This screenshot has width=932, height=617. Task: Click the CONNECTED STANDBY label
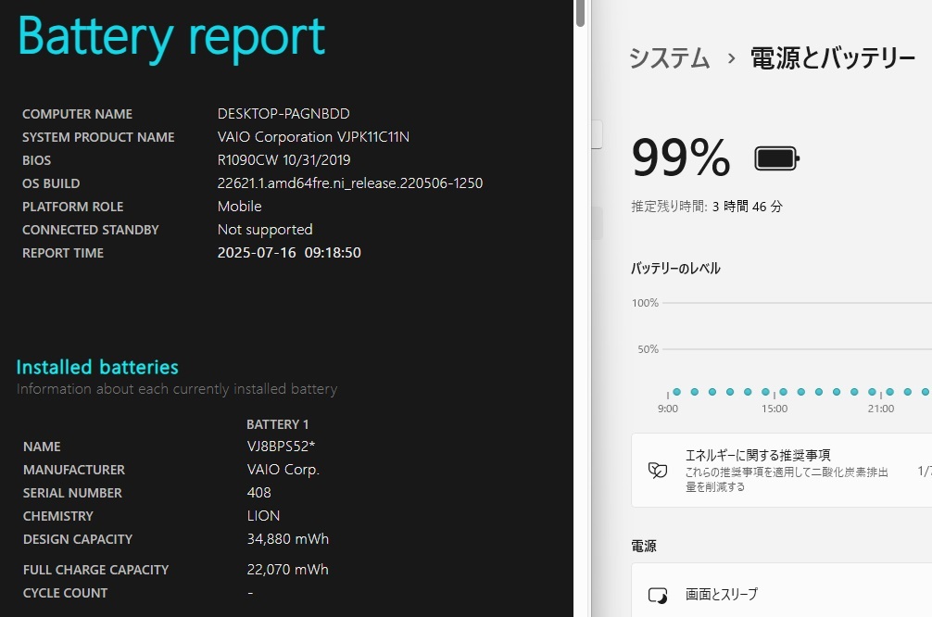click(x=91, y=230)
